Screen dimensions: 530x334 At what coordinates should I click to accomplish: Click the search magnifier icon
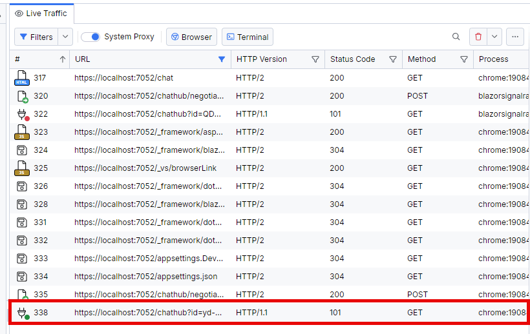pos(456,37)
